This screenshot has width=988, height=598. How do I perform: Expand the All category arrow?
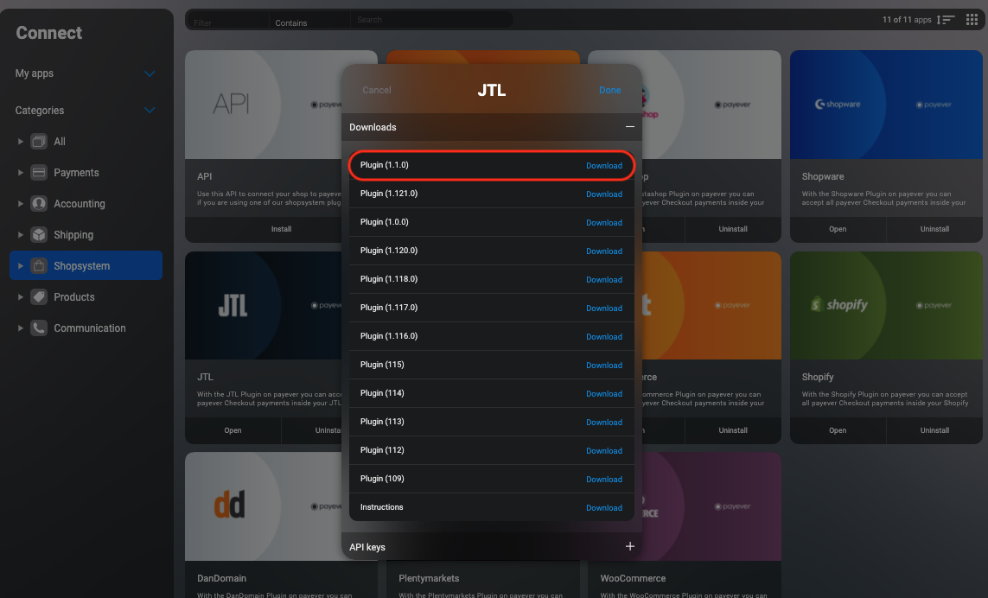[x=20, y=142]
